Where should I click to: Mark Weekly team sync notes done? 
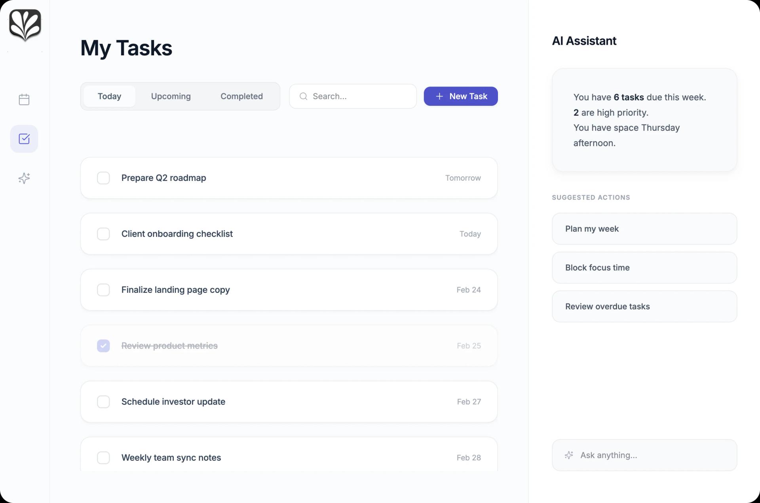[103, 458]
